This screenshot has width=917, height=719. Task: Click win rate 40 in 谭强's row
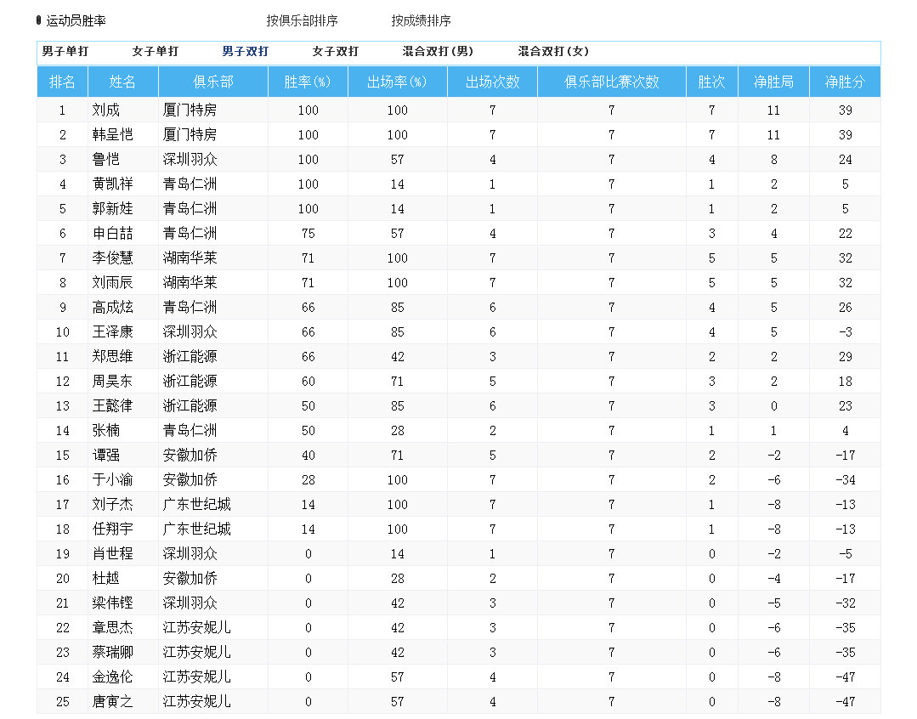click(308, 456)
